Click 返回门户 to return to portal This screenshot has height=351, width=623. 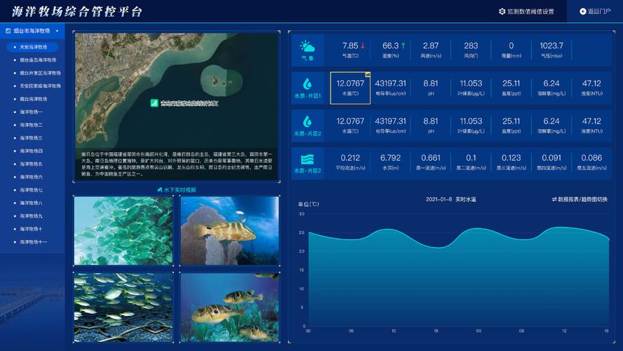tap(595, 11)
